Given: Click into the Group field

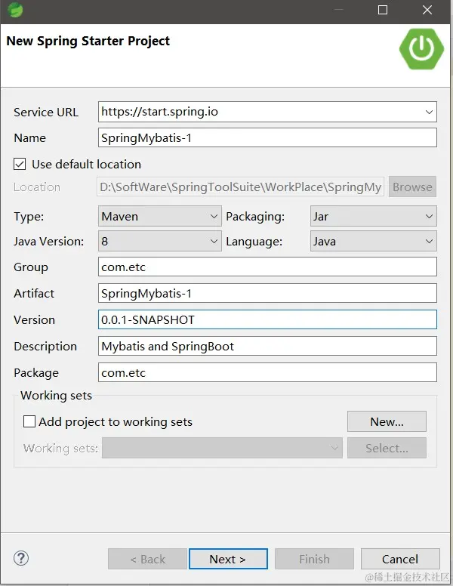Looking at the screenshot, I should (267, 267).
